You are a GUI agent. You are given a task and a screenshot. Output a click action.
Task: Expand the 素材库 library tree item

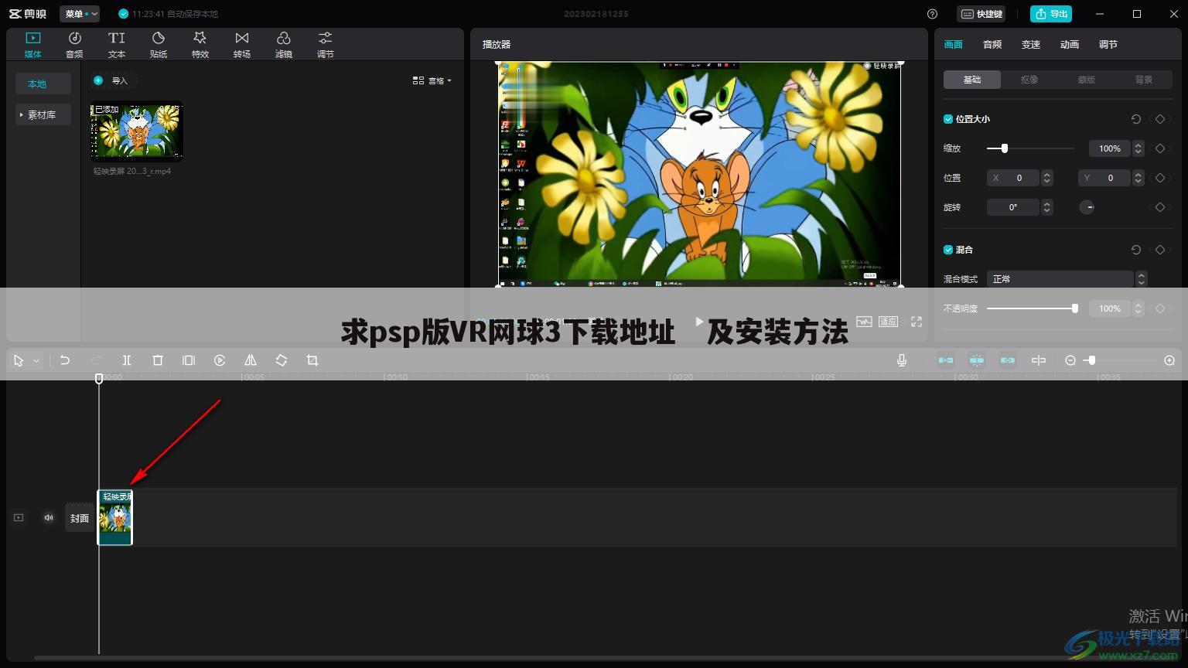point(43,114)
